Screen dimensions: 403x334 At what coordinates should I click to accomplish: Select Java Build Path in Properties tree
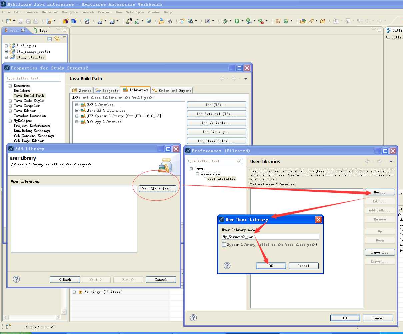29,96
